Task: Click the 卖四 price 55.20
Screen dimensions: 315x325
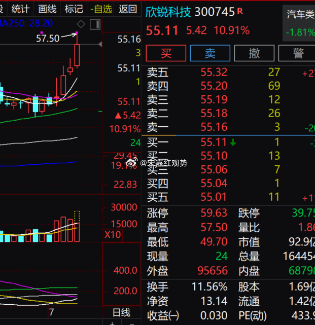Action: coord(214,86)
